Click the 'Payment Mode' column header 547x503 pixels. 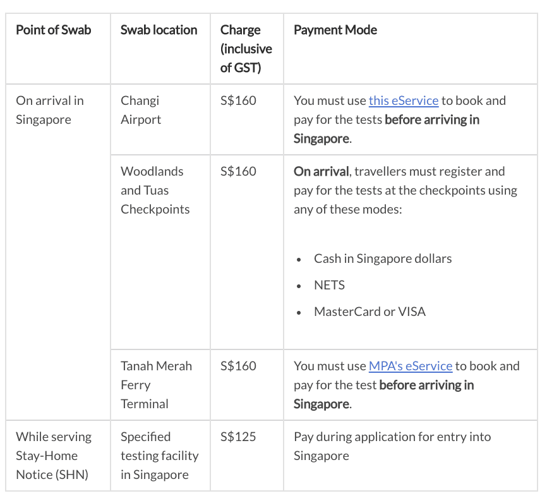[x=335, y=30]
